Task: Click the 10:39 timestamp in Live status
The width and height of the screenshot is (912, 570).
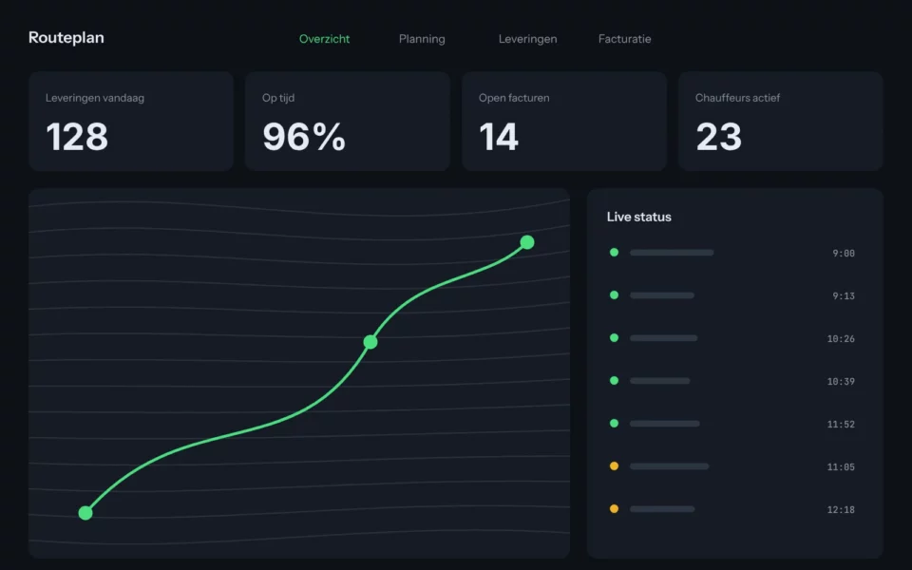Action: coord(841,382)
